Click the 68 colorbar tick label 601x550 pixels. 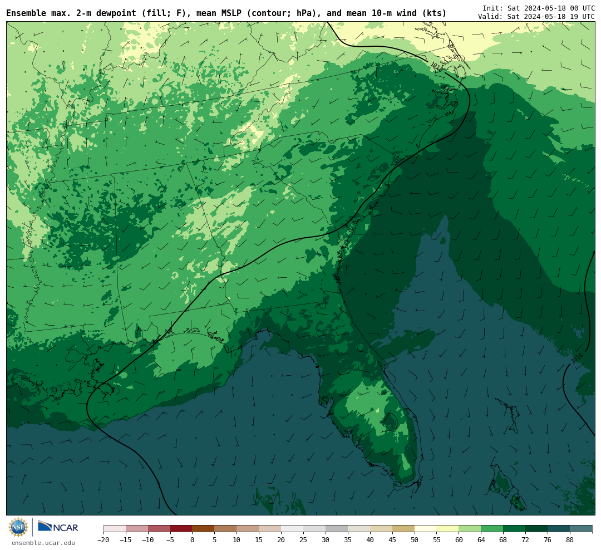(x=504, y=540)
